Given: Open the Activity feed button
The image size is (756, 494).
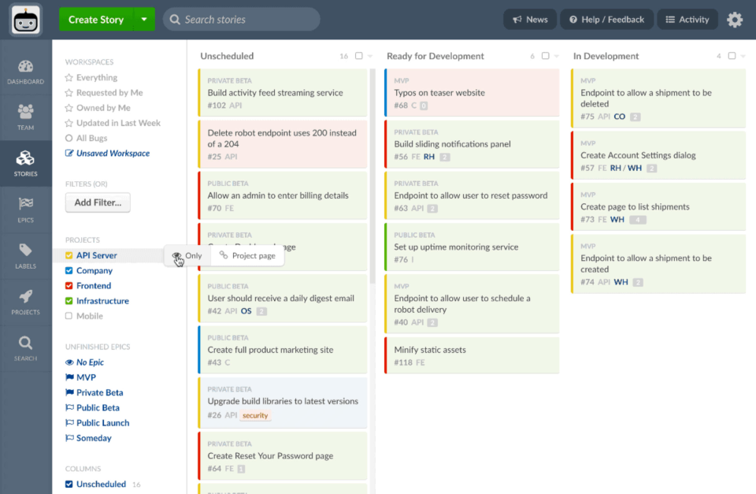Looking at the screenshot, I should coord(687,20).
